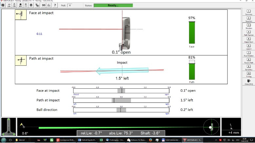Open the 3D view
The image size is (255, 143).
pyautogui.click(x=43, y=6)
